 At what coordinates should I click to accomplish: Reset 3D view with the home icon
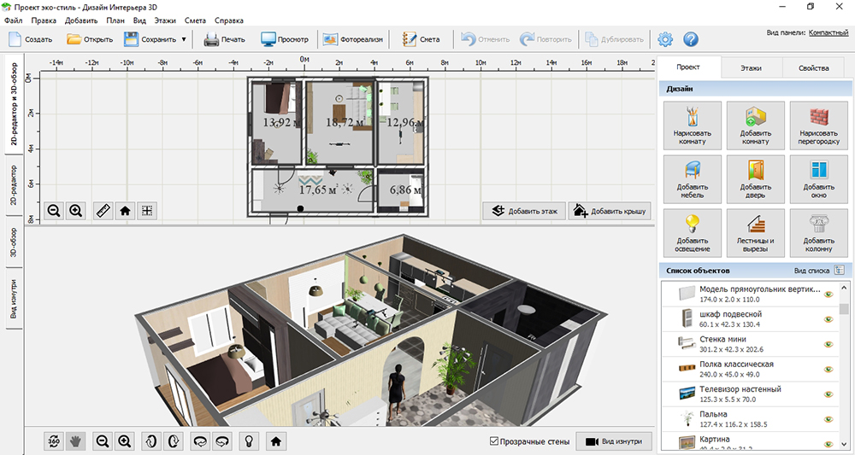coord(275,440)
